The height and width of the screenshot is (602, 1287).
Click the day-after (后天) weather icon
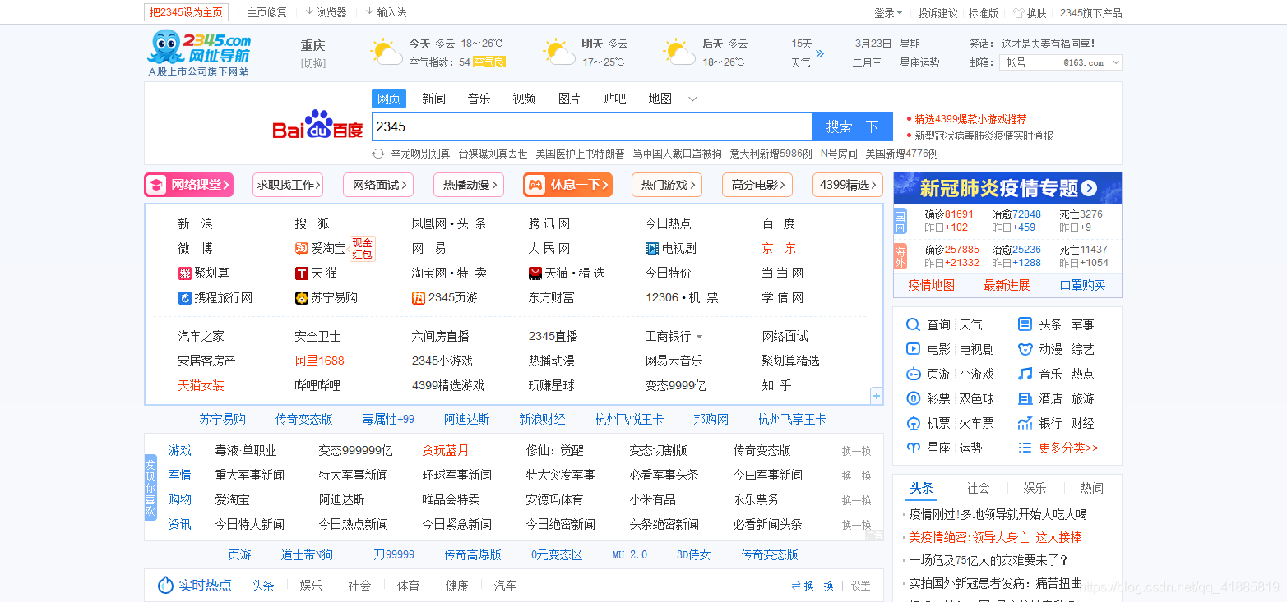679,52
